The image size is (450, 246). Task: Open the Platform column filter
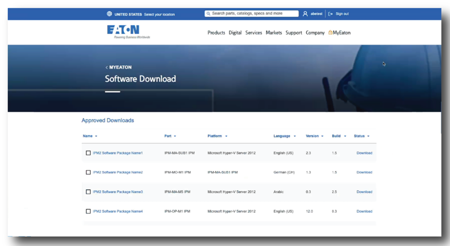(x=226, y=136)
